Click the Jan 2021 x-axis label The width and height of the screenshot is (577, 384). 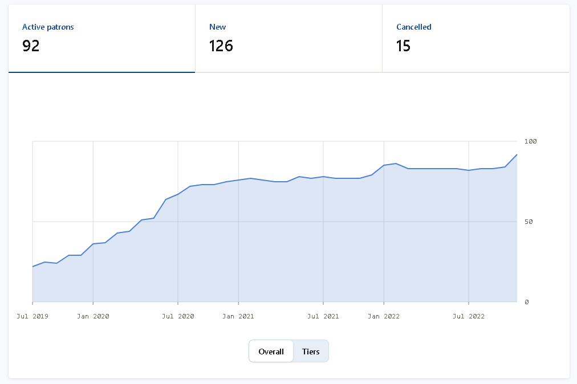pos(238,316)
